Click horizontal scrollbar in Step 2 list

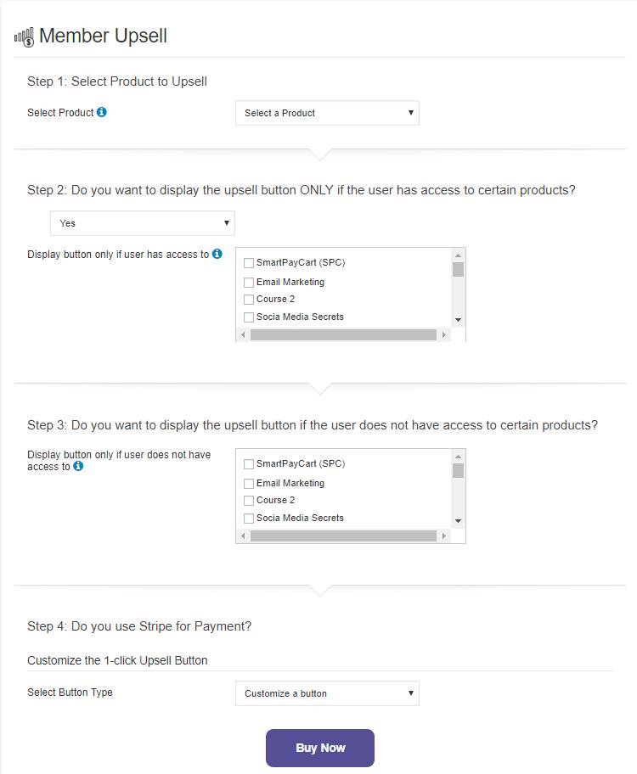343,335
